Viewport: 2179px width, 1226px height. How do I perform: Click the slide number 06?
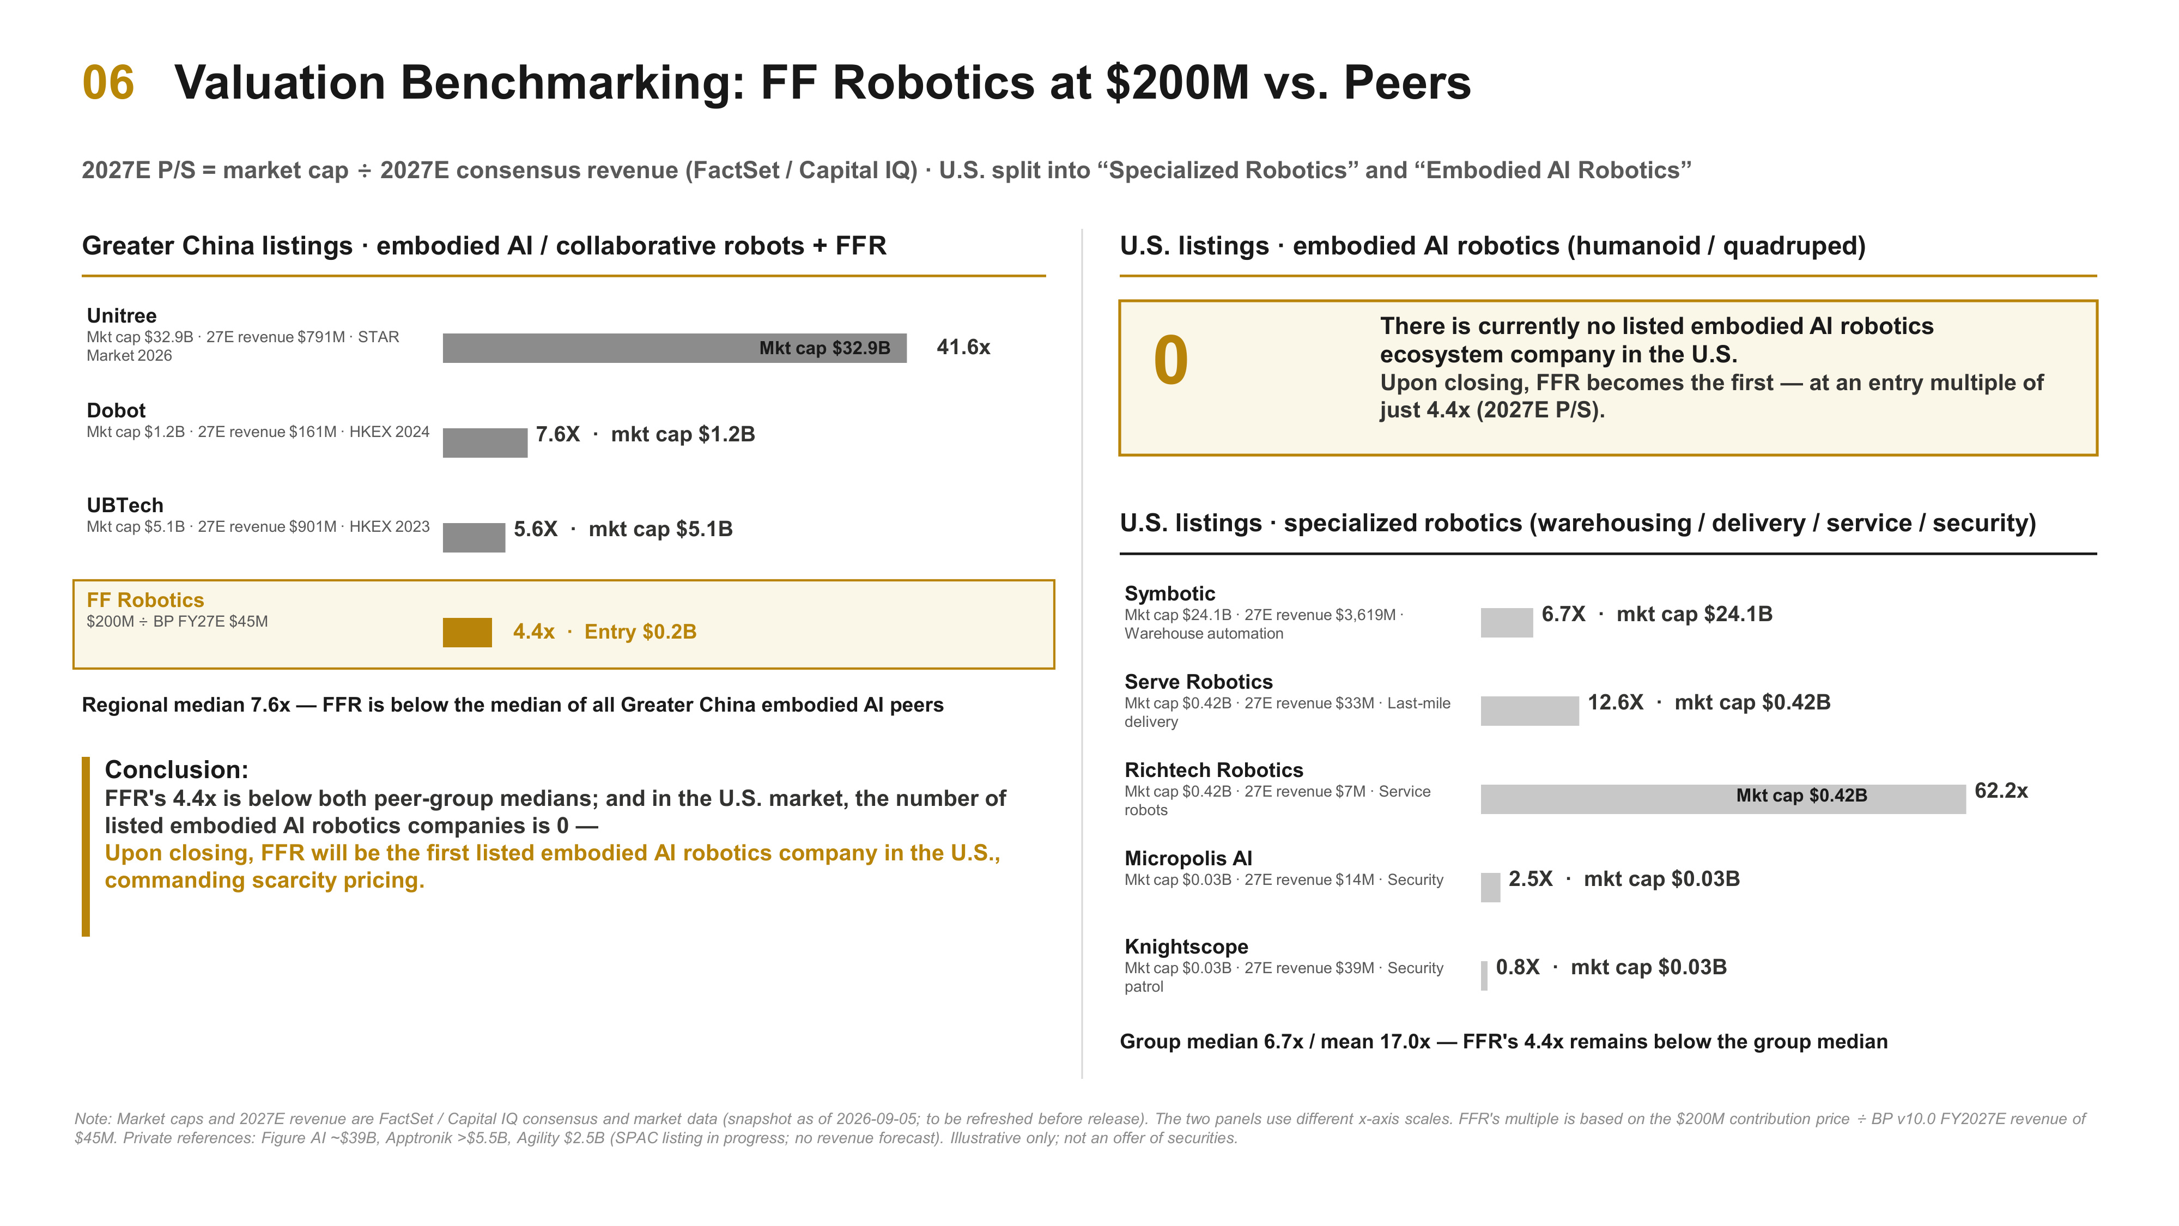[x=108, y=83]
